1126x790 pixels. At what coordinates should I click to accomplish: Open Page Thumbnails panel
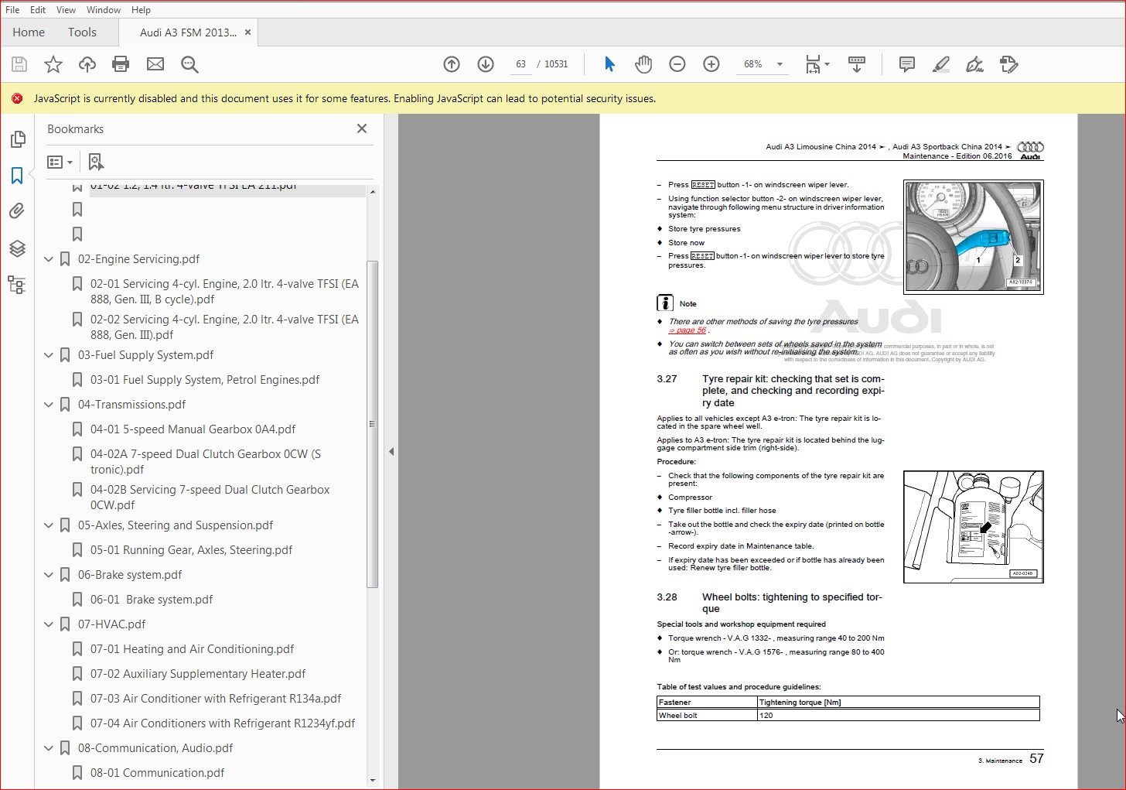pyautogui.click(x=17, y=139)
